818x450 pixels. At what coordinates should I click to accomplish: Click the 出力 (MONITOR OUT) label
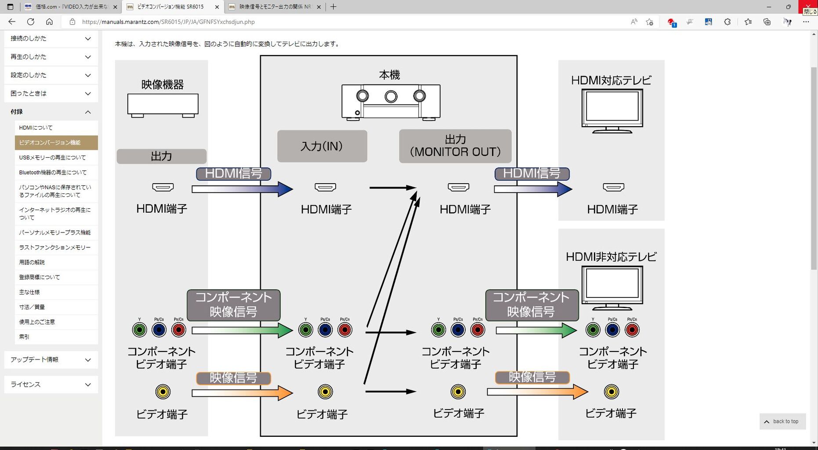[x=455, y=146]
